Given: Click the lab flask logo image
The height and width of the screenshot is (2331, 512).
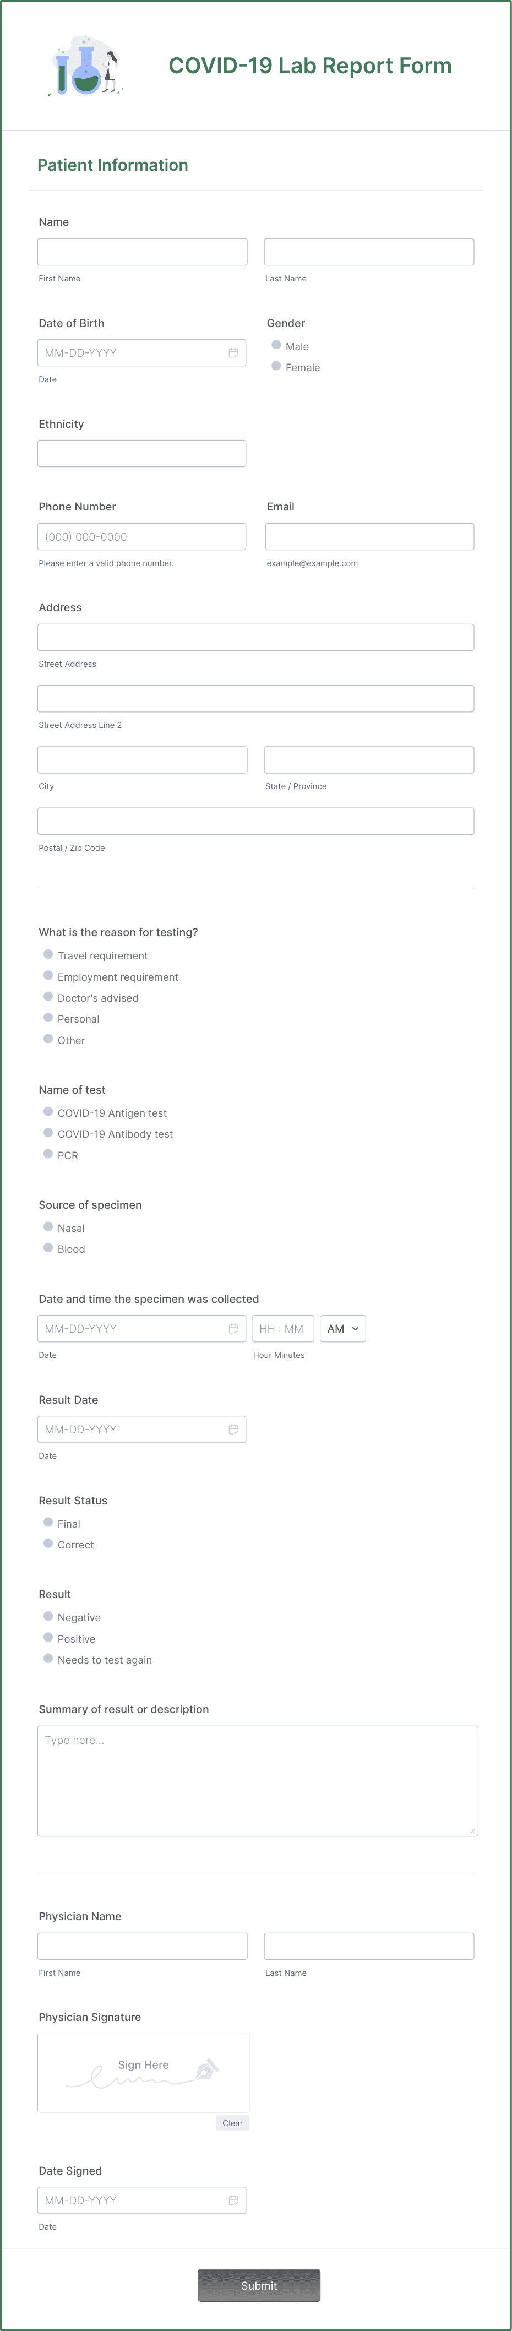Looking at the screenshot, I should pos(86,66).
